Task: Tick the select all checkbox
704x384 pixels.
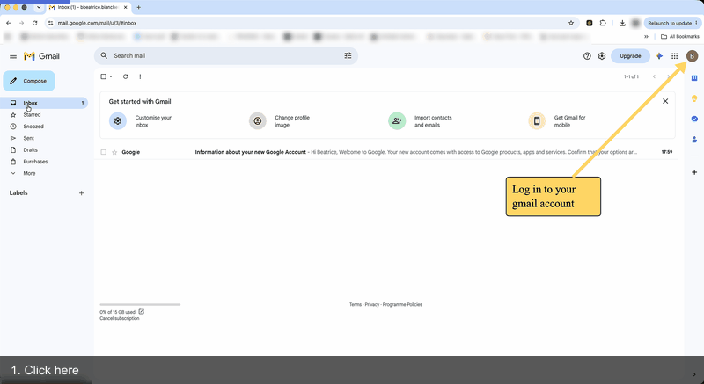Action: [x=103, y=76]
